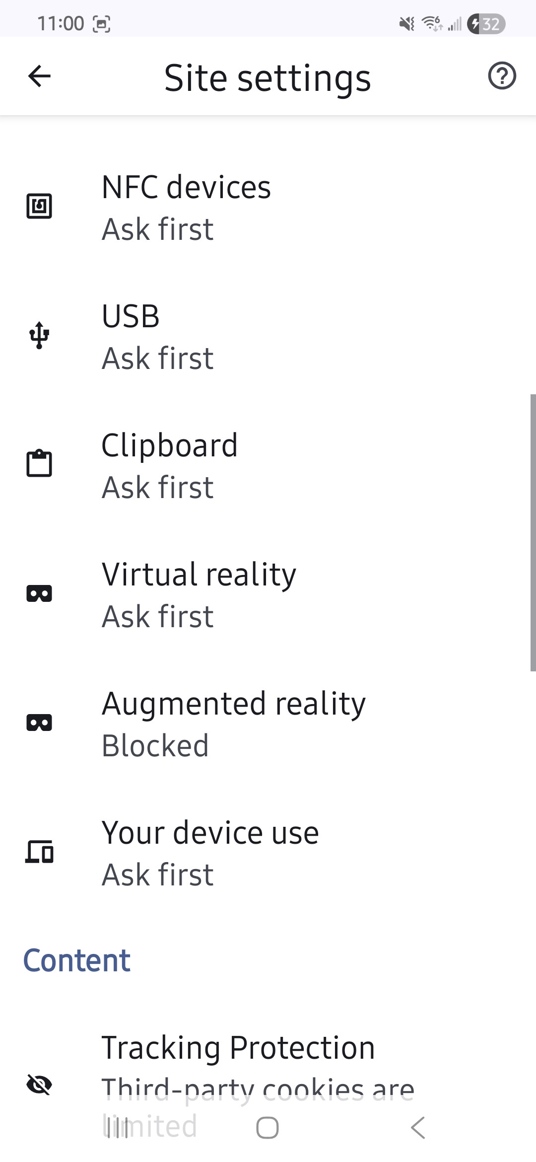Viewport: 536px width, 1162px height.
Task: Tap the Clipboard icon
Action: [39, 463]
